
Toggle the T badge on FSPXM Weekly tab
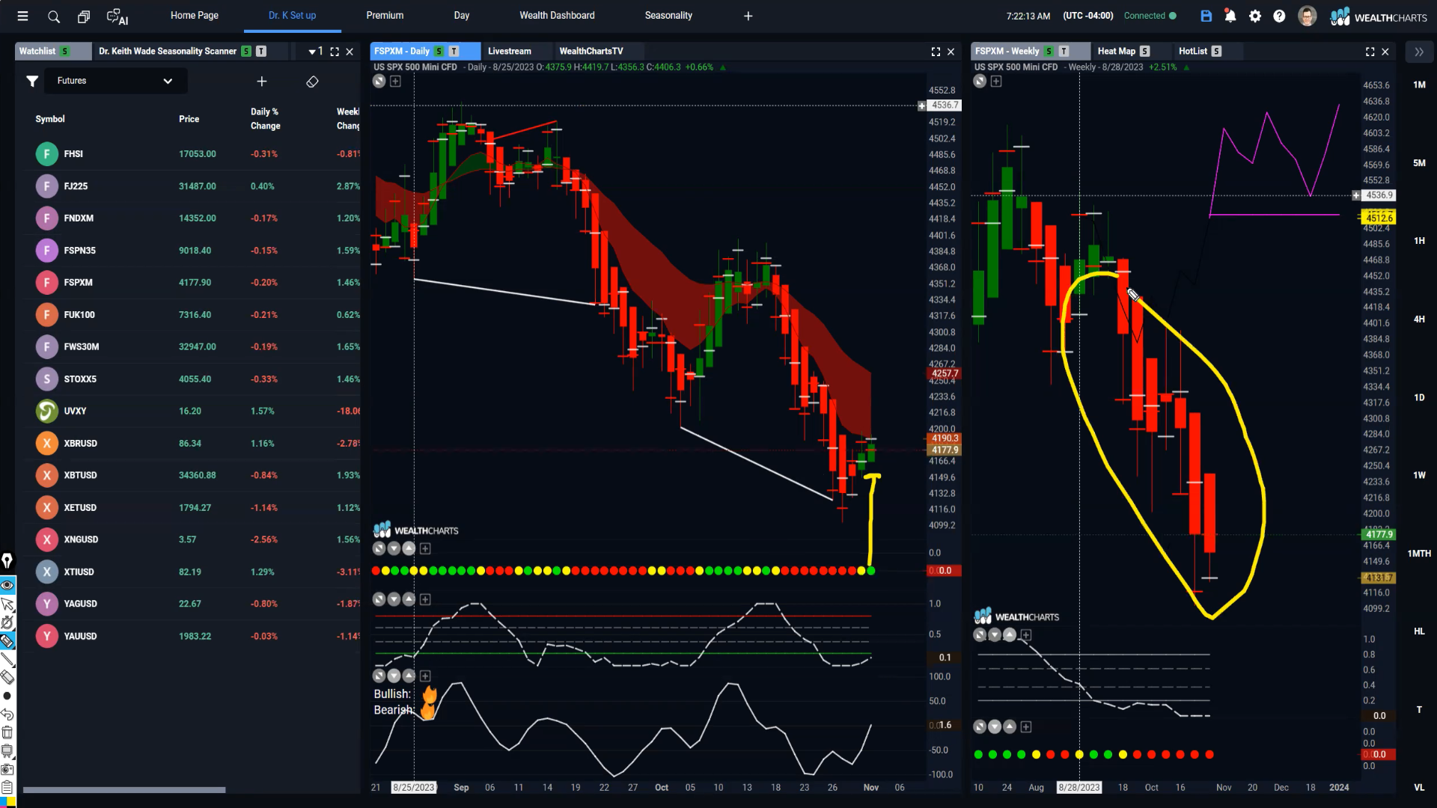(x=1064, y=51)
